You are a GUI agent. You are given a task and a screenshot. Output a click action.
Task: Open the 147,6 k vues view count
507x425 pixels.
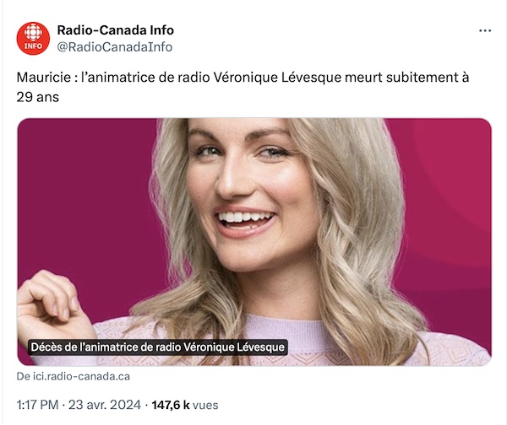tap(185, 405)
